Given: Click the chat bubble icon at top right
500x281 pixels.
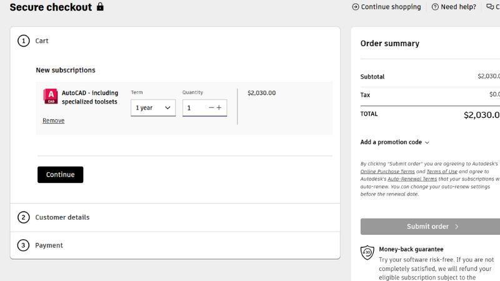Looking at the screenshot, I should pos(490,7).
